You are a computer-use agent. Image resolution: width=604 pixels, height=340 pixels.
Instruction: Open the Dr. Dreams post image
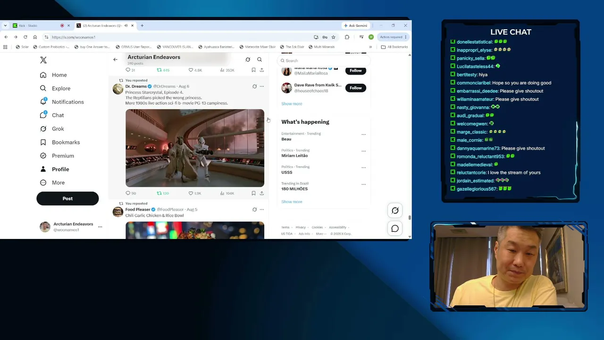coord(195,148)
